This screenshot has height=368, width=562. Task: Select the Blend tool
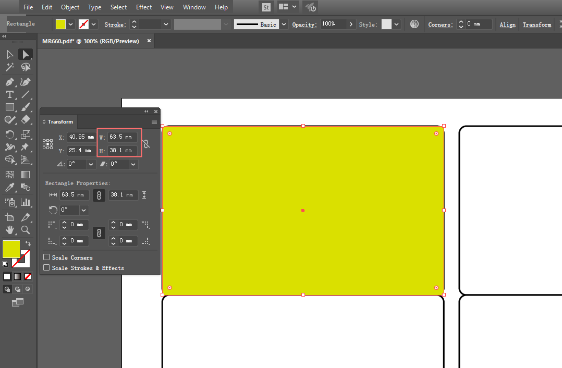(x=26, y=187)
